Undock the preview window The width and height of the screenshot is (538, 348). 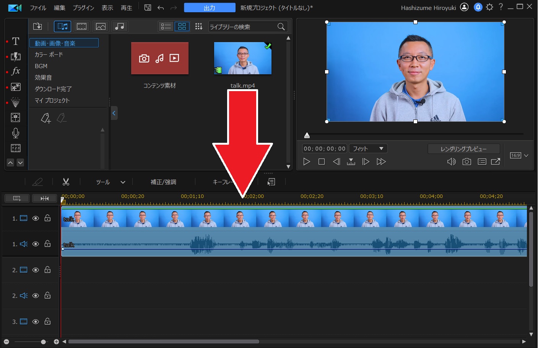(x=496, y=162)
